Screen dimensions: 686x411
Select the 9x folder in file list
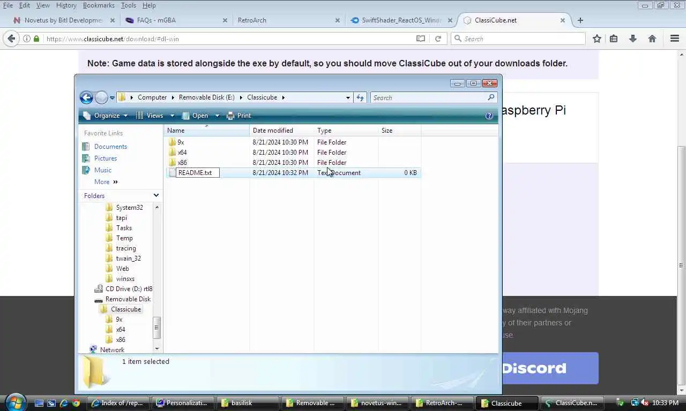pyautogui.click(x=181, y=142)
